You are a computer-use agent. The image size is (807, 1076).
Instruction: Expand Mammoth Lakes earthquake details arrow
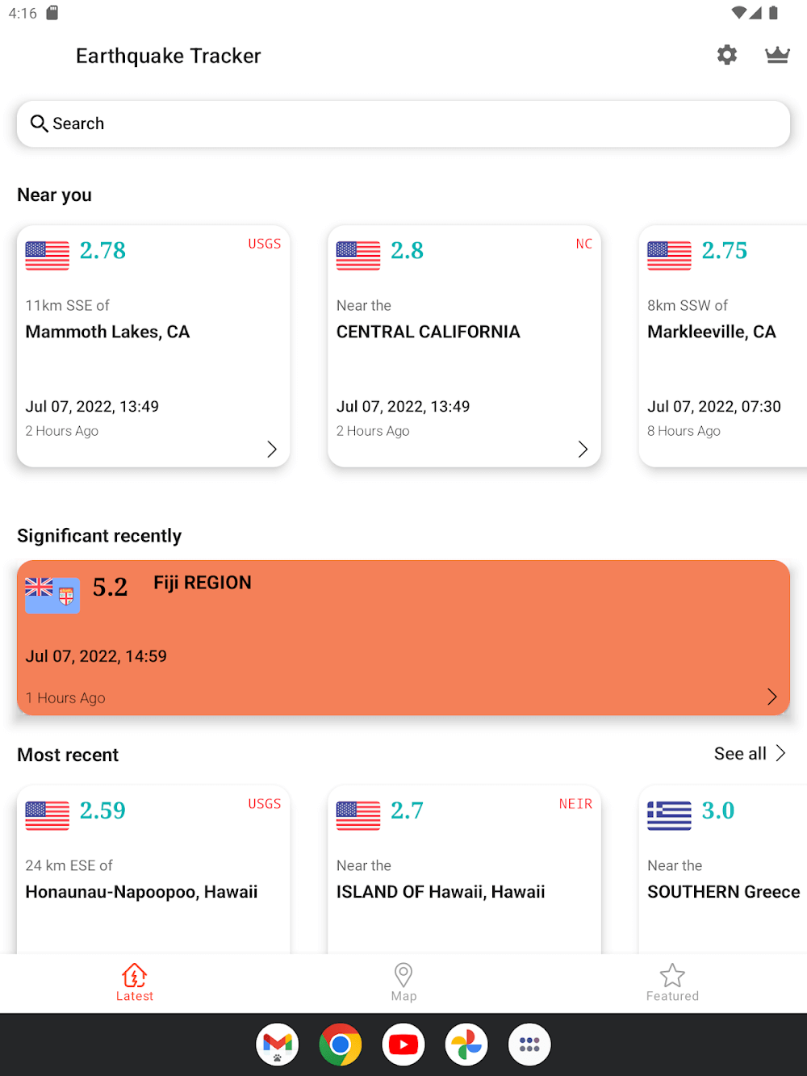click(272, 450)
